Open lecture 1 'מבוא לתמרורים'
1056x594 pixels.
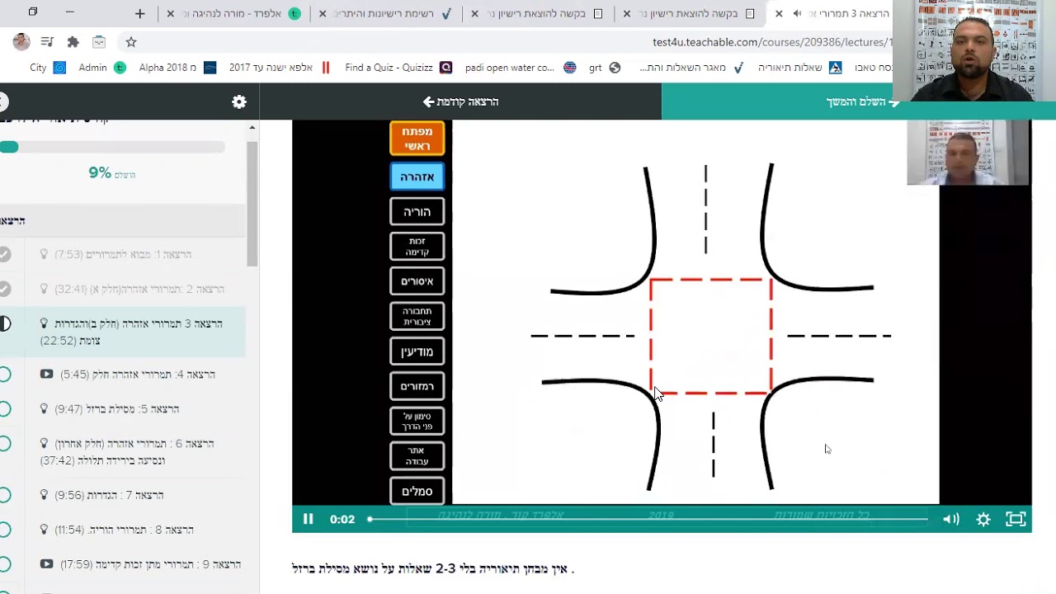click(123, 254)
